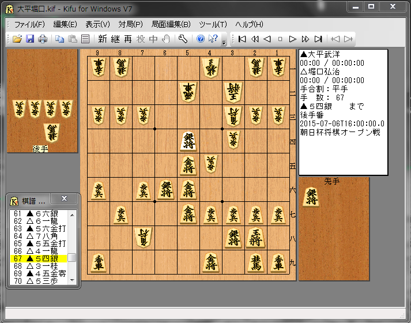Open 編集(E) menu
Viewport: 411px width, 323px height.
65,24
